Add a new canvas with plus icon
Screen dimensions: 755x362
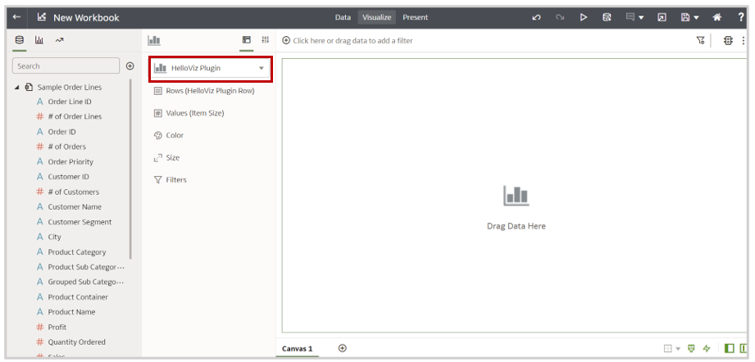pyautogui.click(x=343, y=348)
